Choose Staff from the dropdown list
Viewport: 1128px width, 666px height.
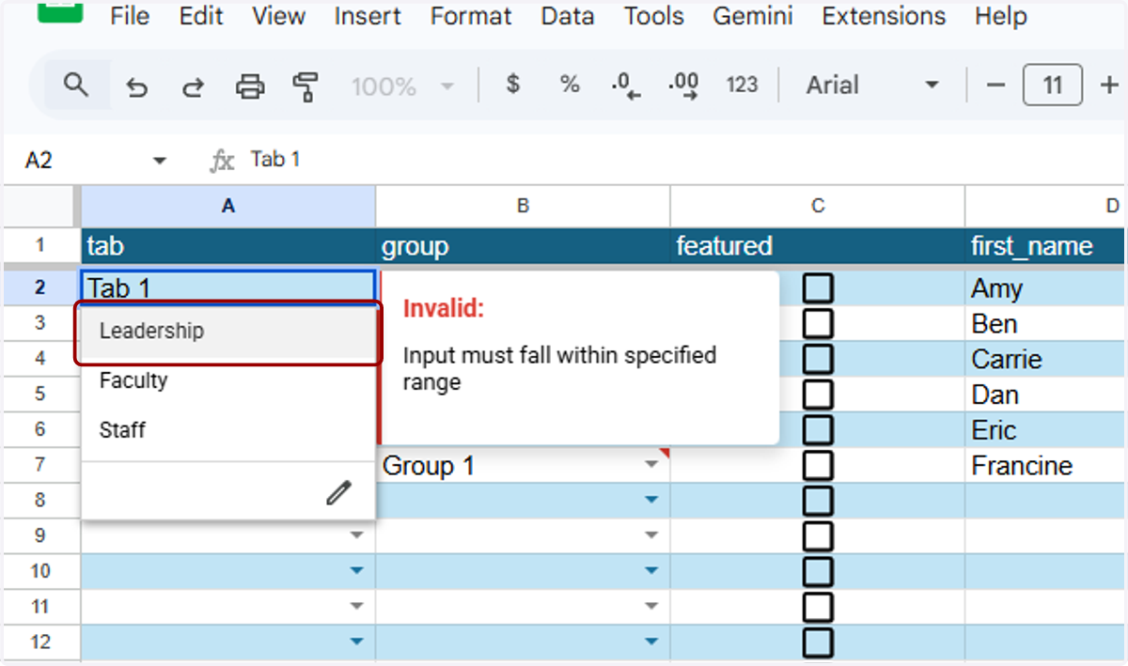[228, 431]
